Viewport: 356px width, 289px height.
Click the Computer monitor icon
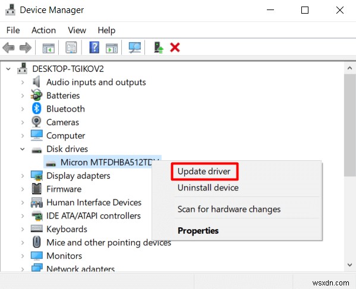(37, 135)
